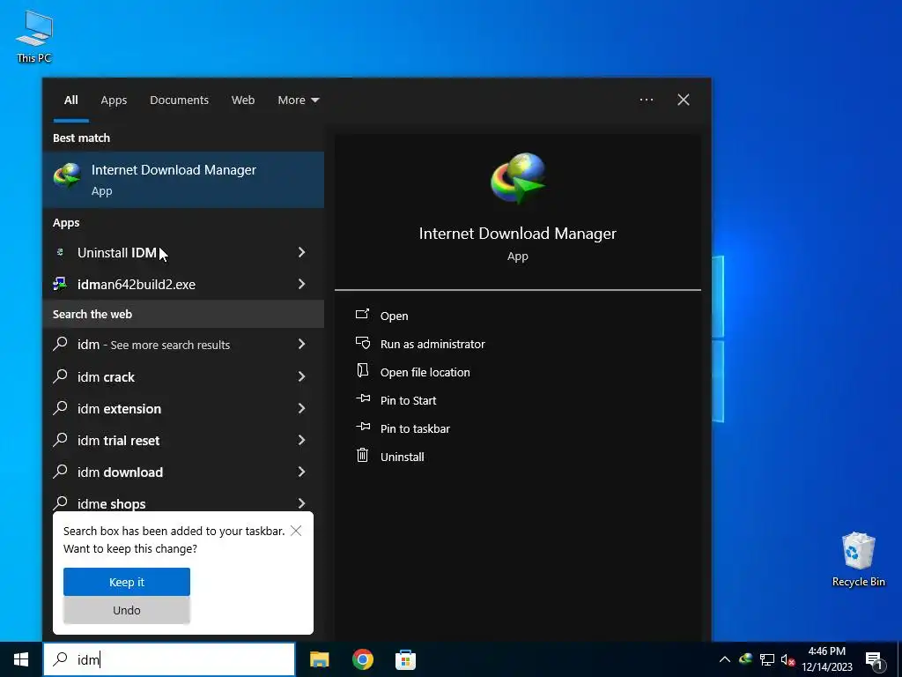The width and height of the screenshot is (902, 677).
Task: Choose Uninstall in the actions list
Action: [402, 457]
